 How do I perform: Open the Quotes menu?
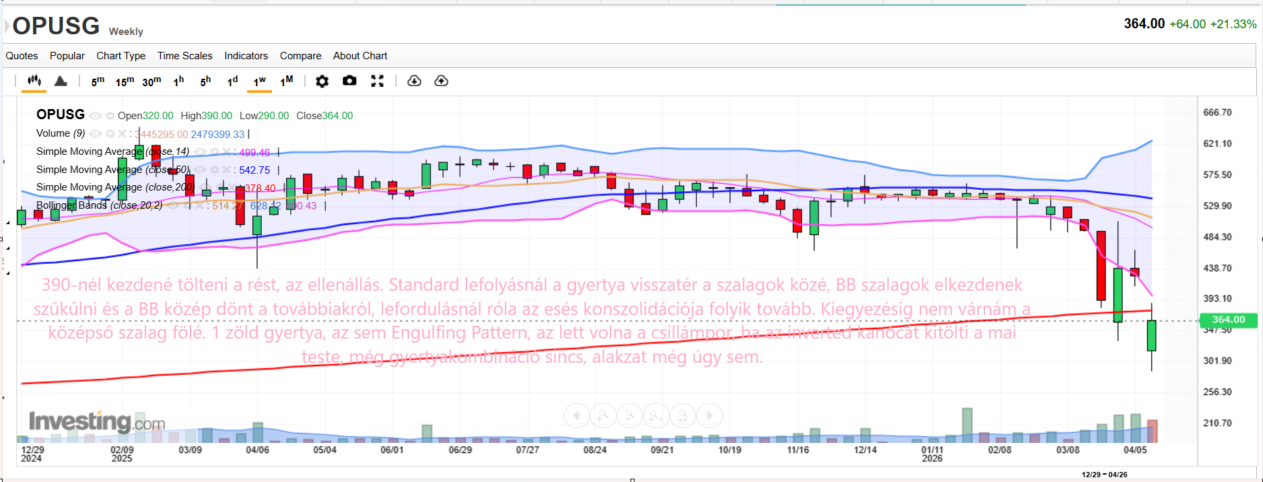pyautogui.click(x=22, y=56)
